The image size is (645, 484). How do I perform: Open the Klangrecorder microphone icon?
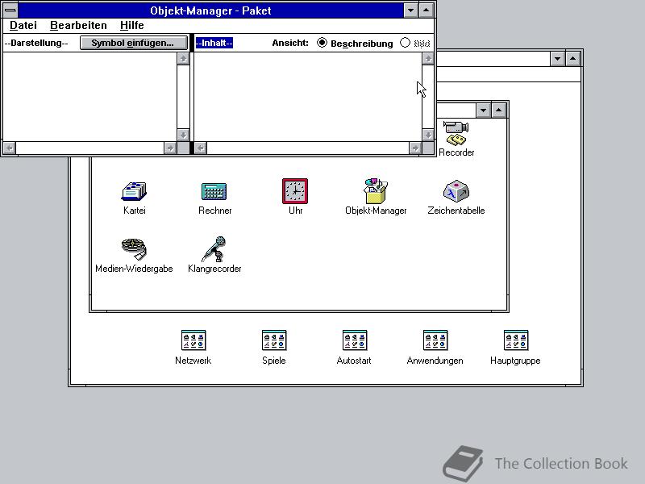(214, 249)
